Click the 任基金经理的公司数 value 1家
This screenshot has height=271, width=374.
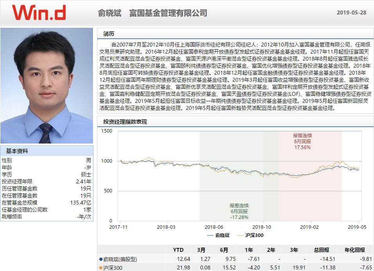point(87,210)
